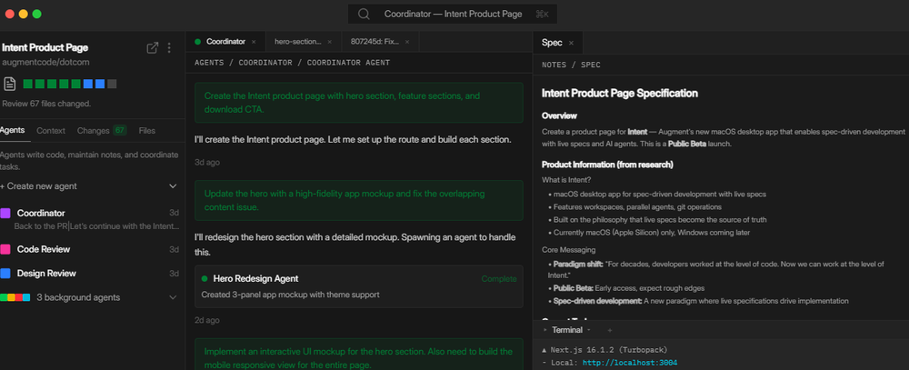Switch to the Context sidebar tab
The image size is (909, 370).
(51, 131)
